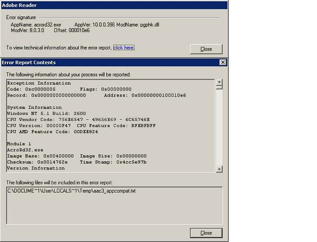This screenshot has width=317, height=242.
Task: Click the AcroRd32.exe module name line
Action: click(25, 150)
